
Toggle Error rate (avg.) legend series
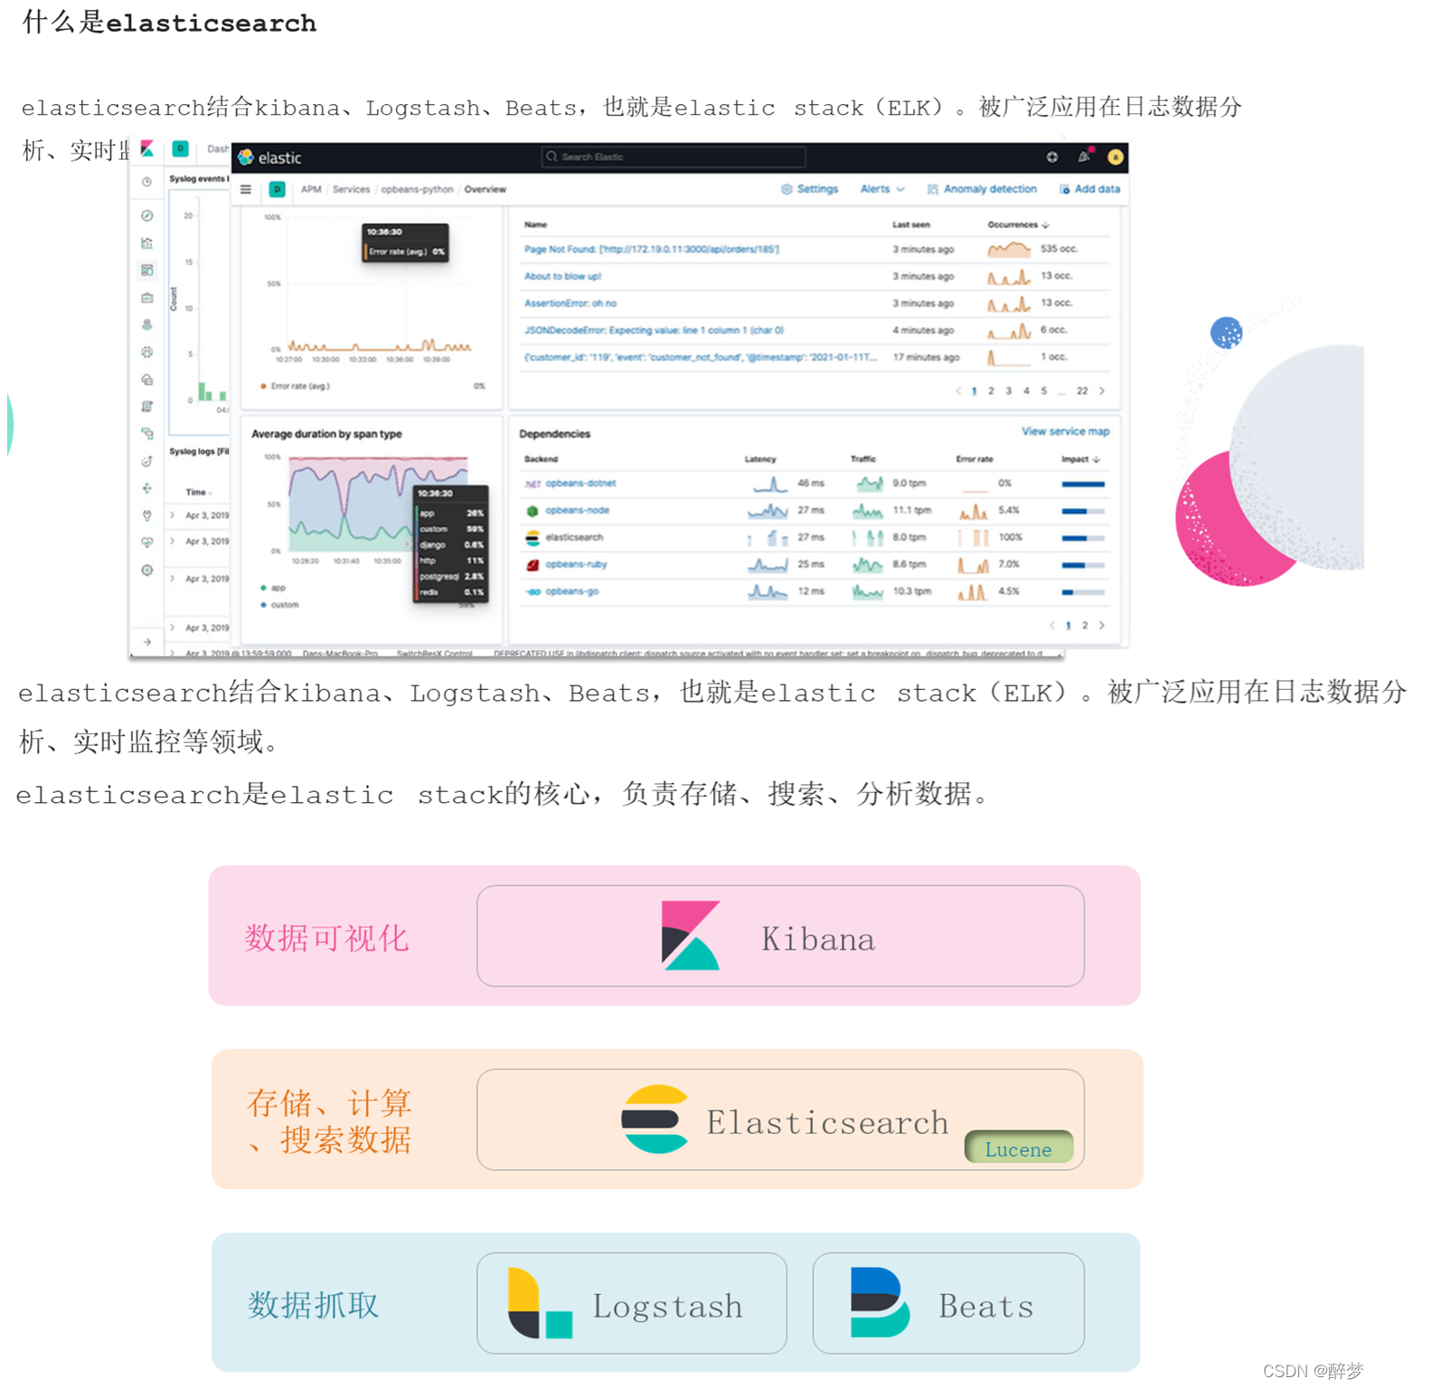coord(296,387)
